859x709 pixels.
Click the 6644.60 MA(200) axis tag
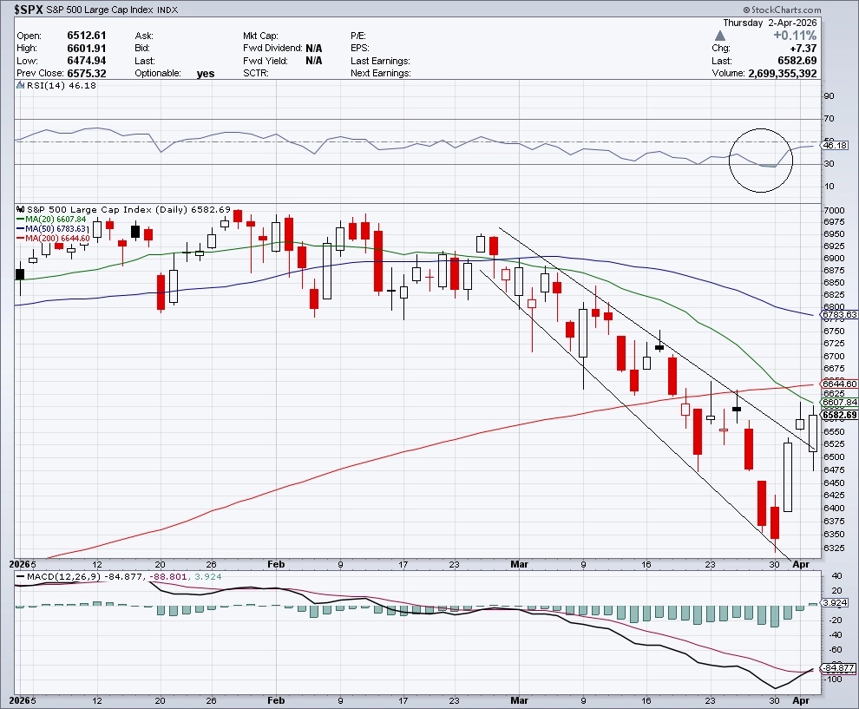pyautogui.click(x=840, y=384)
